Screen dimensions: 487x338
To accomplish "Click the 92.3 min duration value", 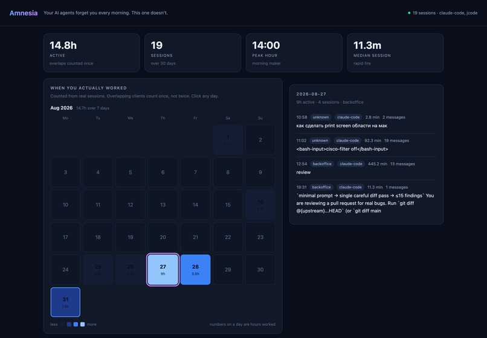I will click(373, 141).
